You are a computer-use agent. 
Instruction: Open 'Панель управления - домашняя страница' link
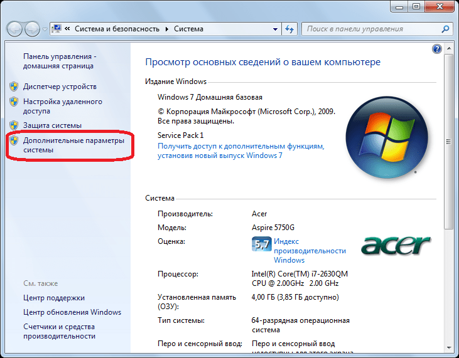click(60, 61)
